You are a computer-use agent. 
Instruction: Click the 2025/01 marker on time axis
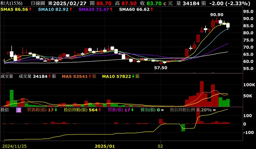point(105,146)
